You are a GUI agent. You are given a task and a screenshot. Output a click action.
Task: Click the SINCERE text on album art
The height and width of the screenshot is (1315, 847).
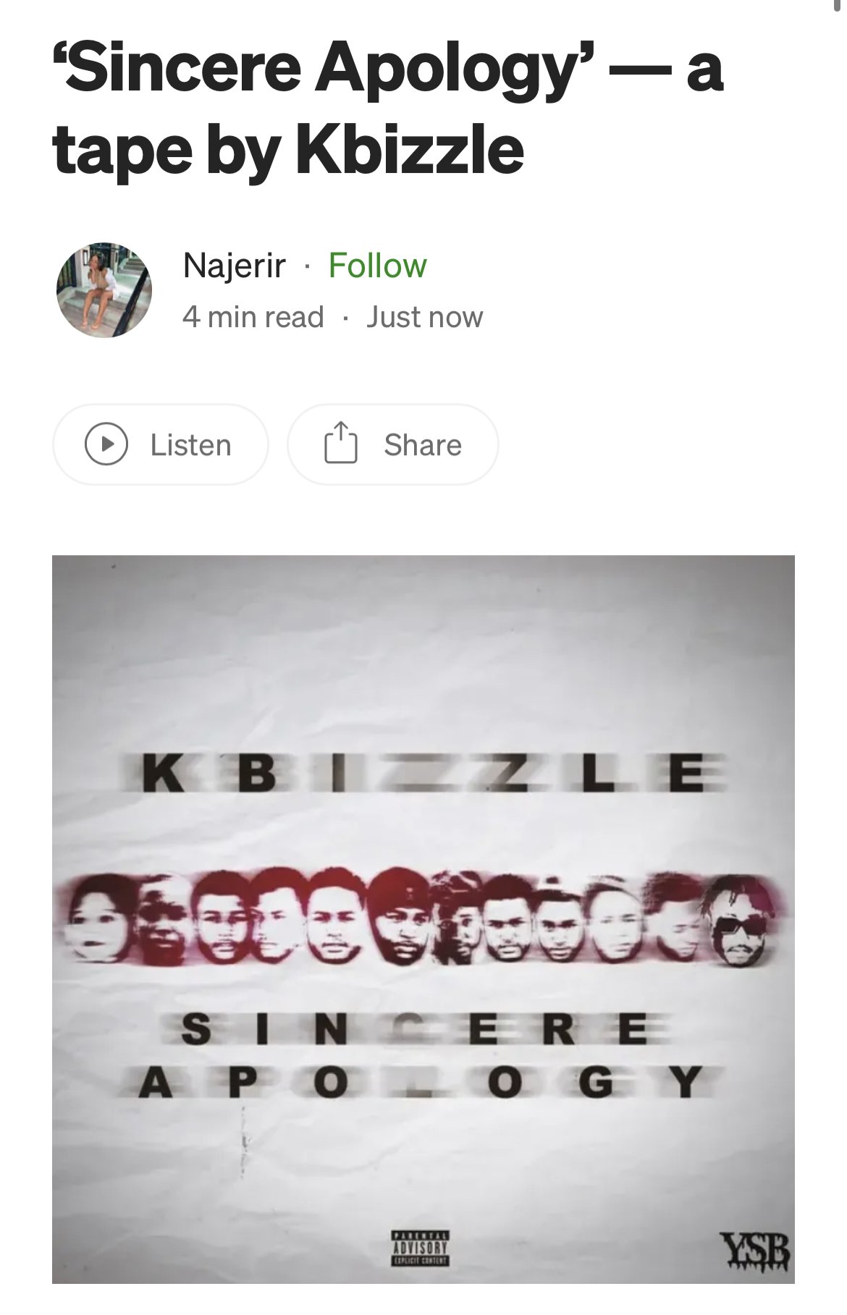(414, 1030)
